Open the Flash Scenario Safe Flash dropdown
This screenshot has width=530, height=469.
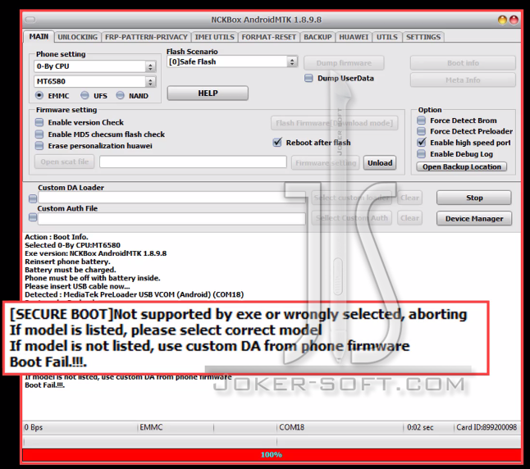point(292,61)
